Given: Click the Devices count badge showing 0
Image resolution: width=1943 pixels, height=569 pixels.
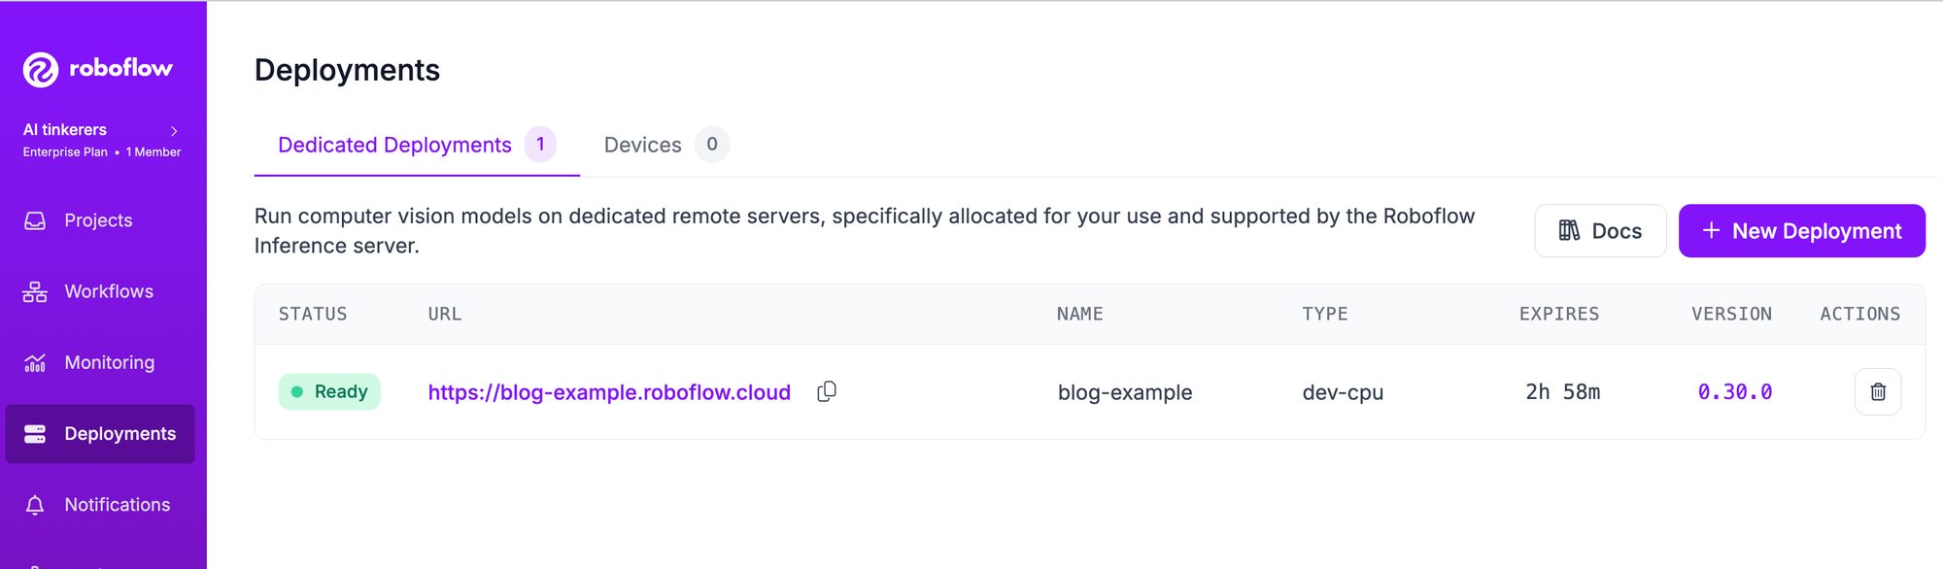Looking at the screenshot, I should (712, 145).
